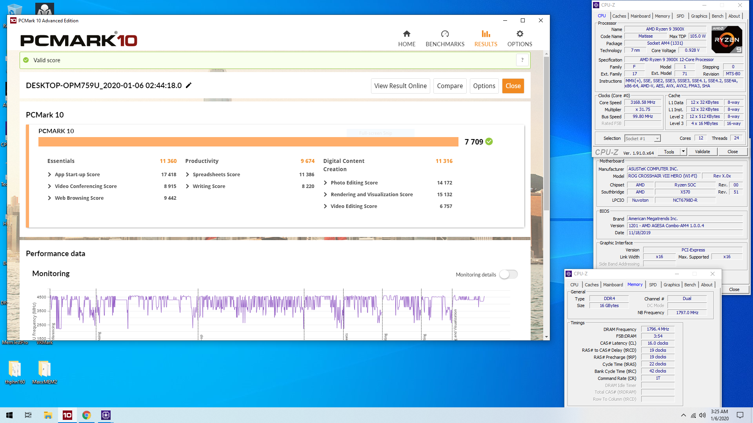Click the network icon in system tray
The width and height of the screenshot is (753, 423).
pyautogui.click(x=693, y=415)
